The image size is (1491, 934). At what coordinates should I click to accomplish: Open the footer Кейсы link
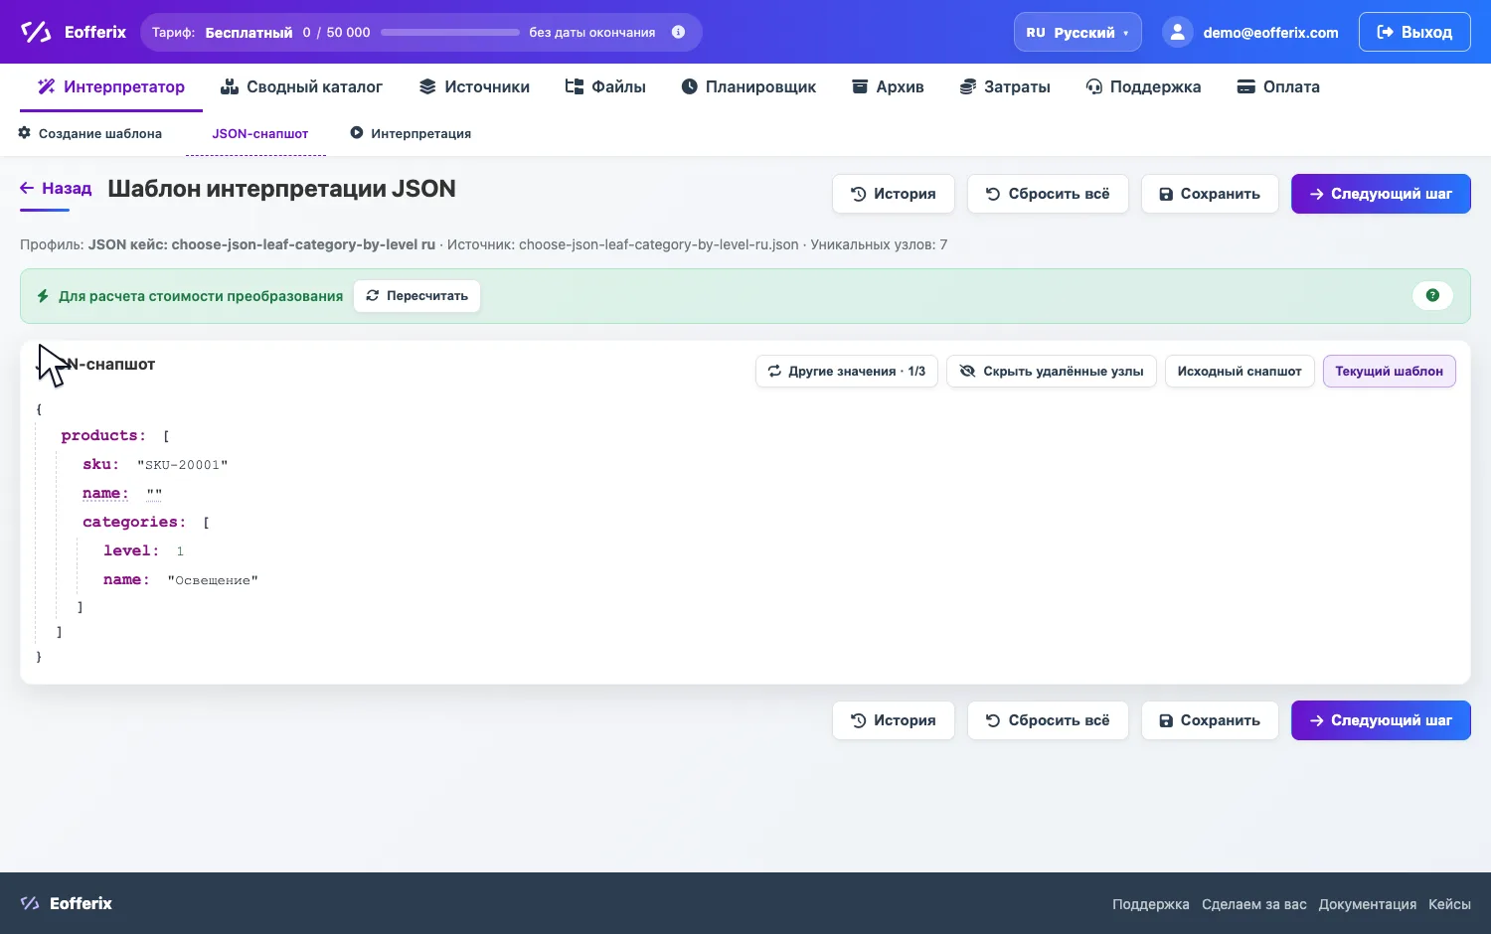click(x=1449, y=904)
